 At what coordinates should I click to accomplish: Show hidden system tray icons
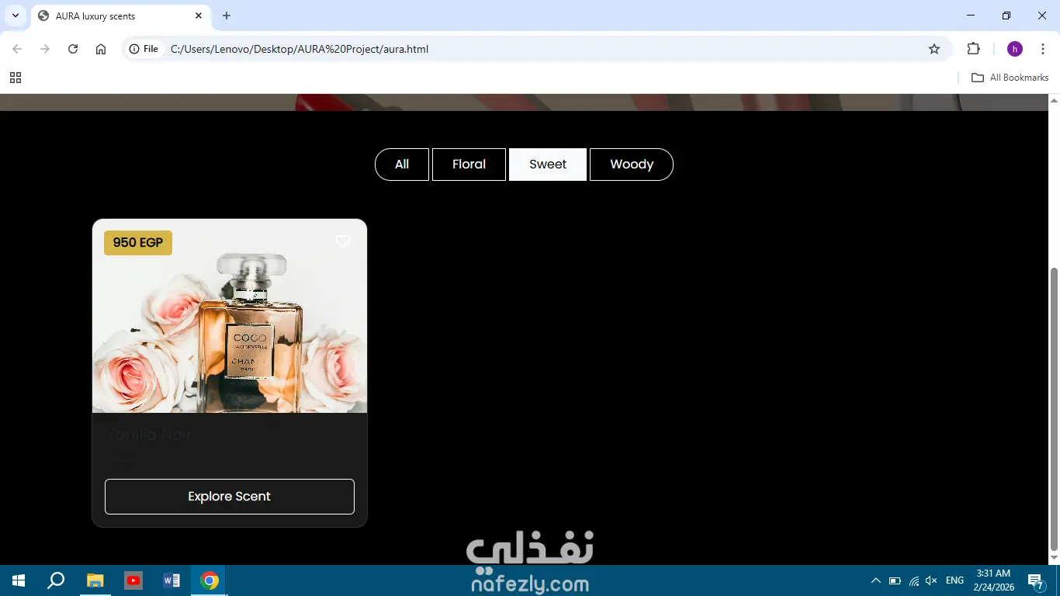click(x=876, y=580)
